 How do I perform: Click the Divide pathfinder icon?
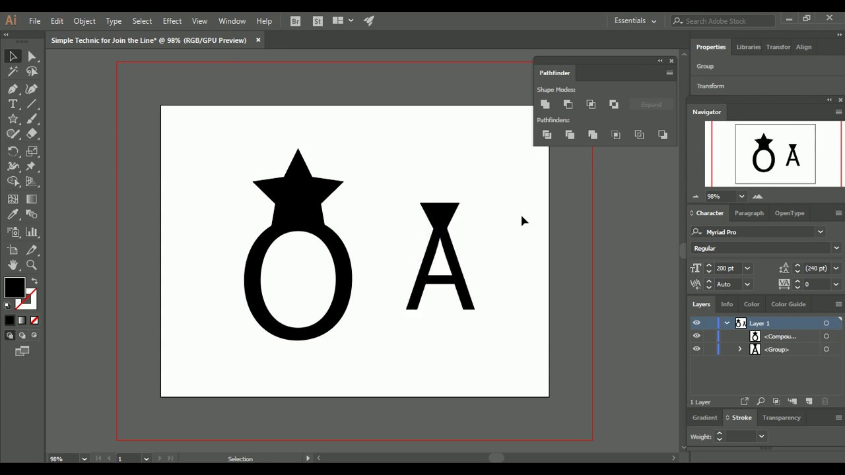click(x=547, y=135)
